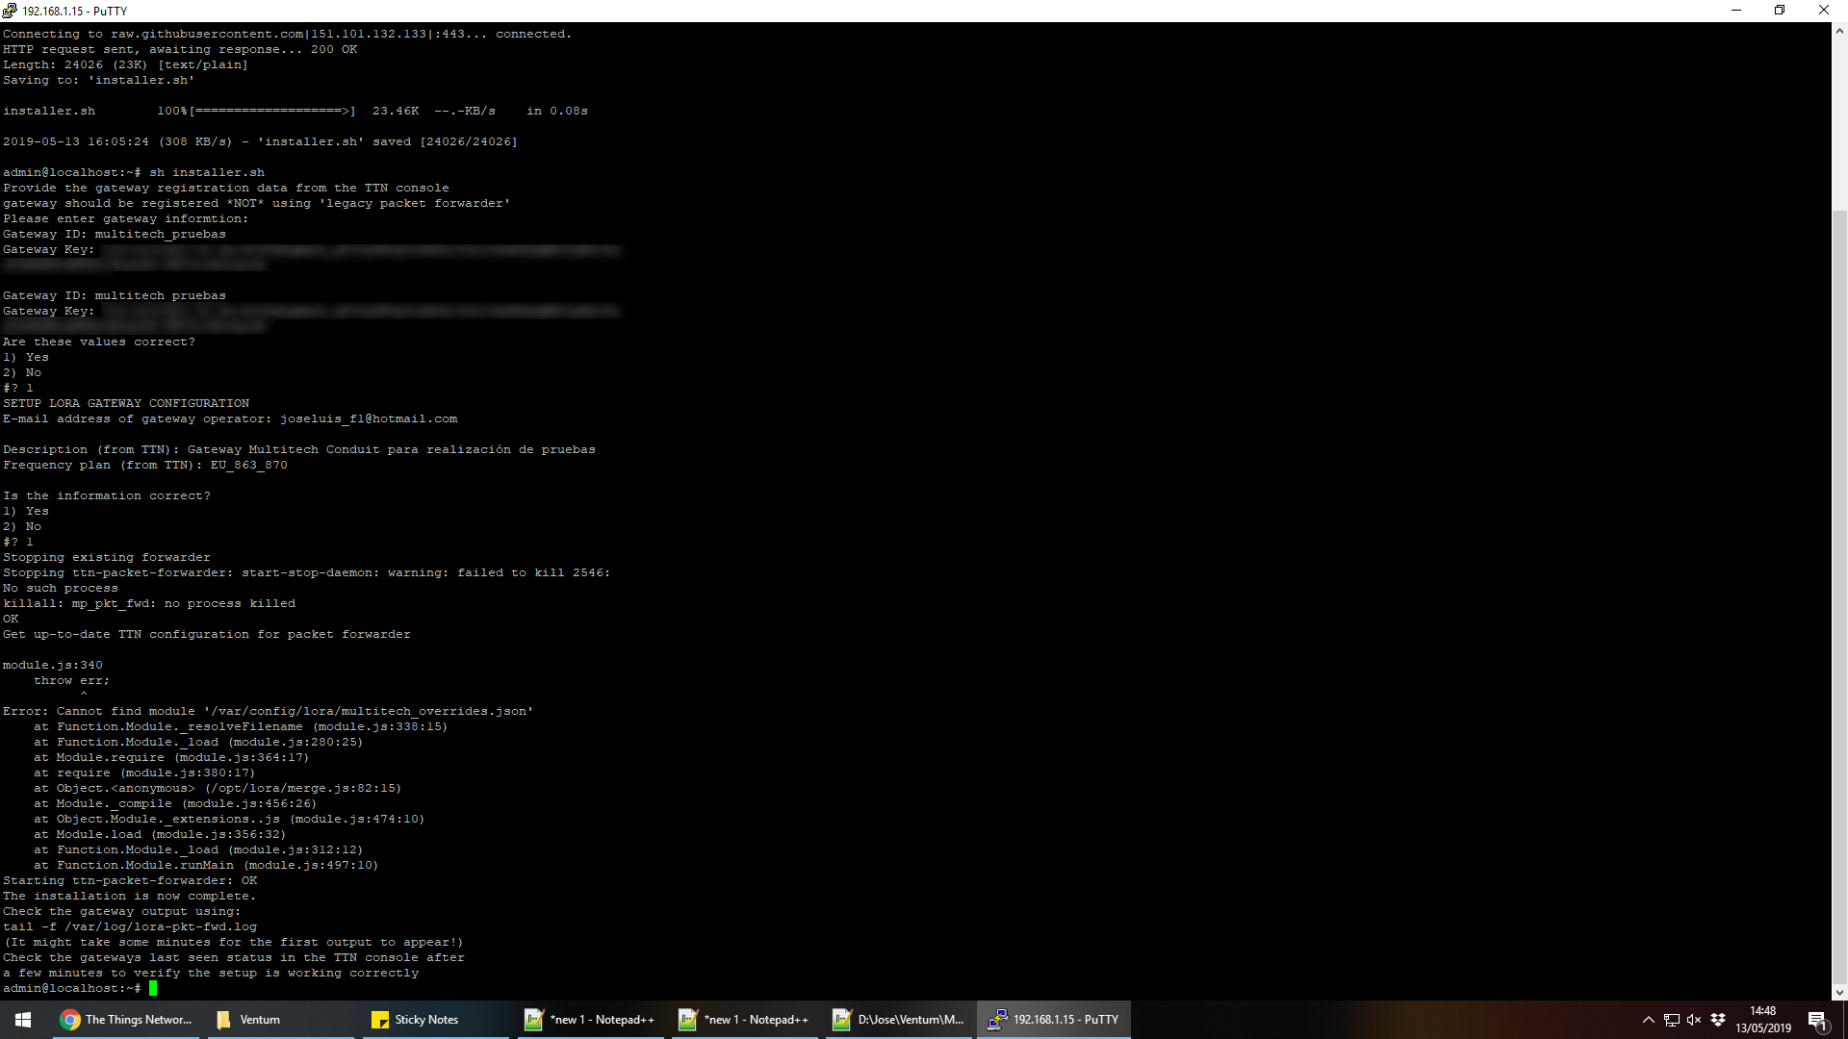The width and height of the screenshot is (1848, 1039).
Task: Click the command "sh installer.sh"
Action: [x=207, y=172]
